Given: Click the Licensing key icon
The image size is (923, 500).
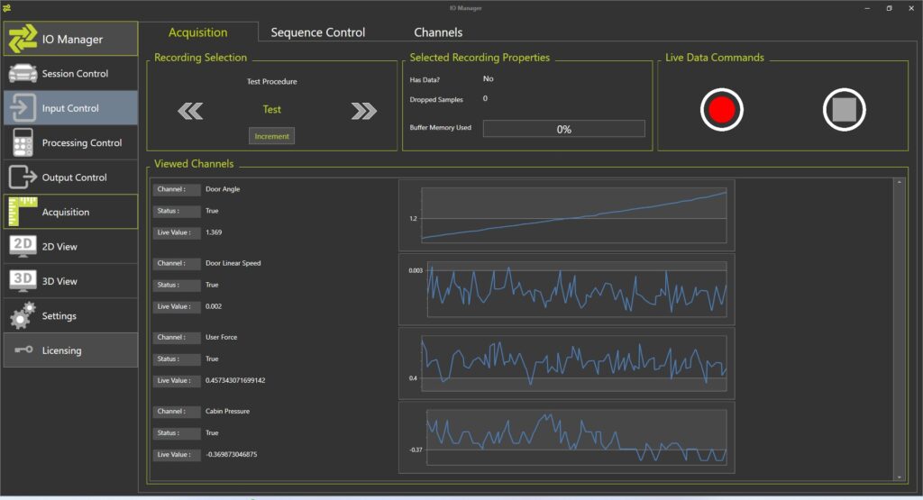Looking at the screenshot, I should [x=23, y=350].
